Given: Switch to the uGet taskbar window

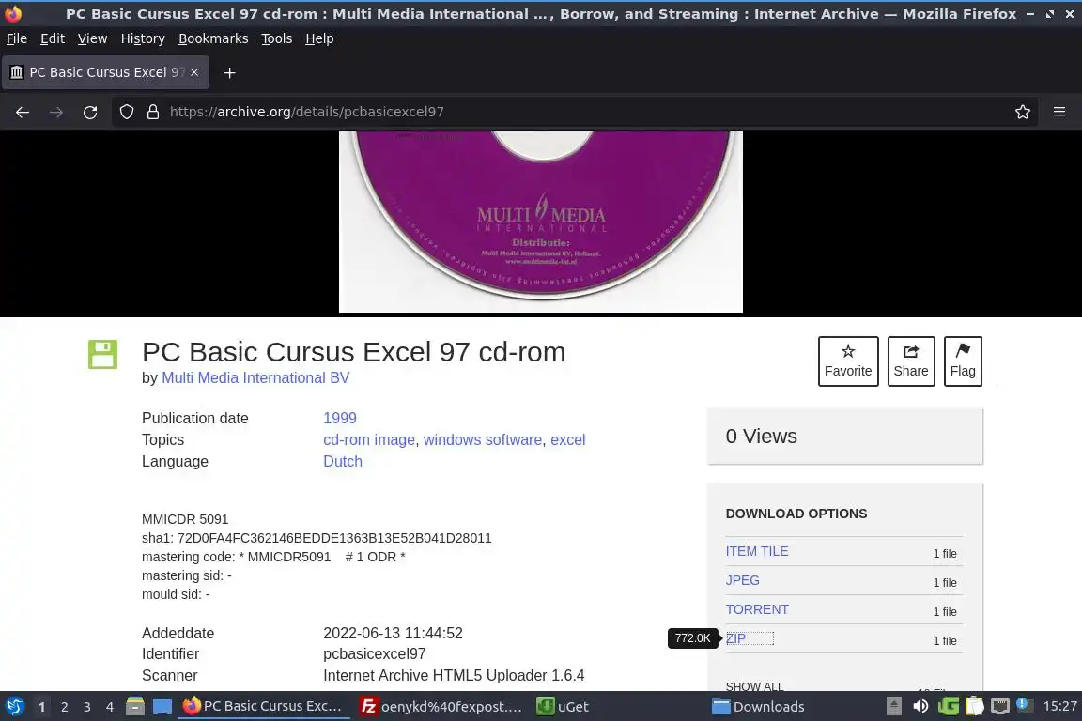Looking at the screenshot, I should tap(564, 707).
